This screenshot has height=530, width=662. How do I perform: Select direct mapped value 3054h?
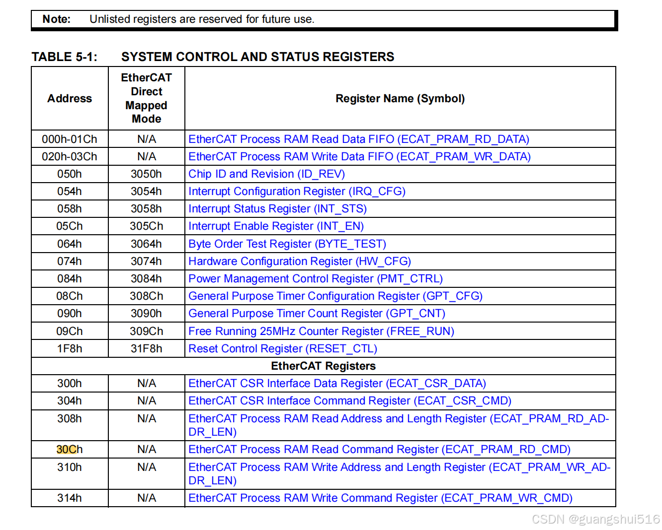[147, 191]
